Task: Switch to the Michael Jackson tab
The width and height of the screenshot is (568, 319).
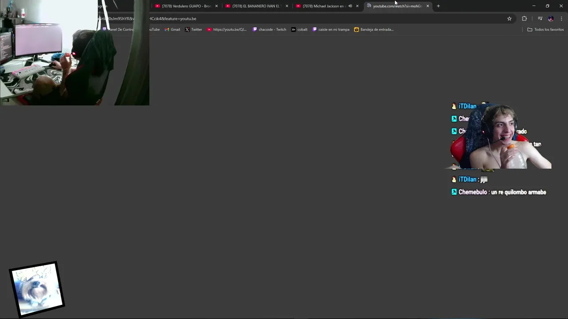Action: click(x=327, y=6)
